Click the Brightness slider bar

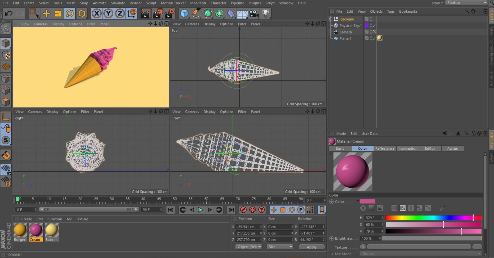coord(432,238)
